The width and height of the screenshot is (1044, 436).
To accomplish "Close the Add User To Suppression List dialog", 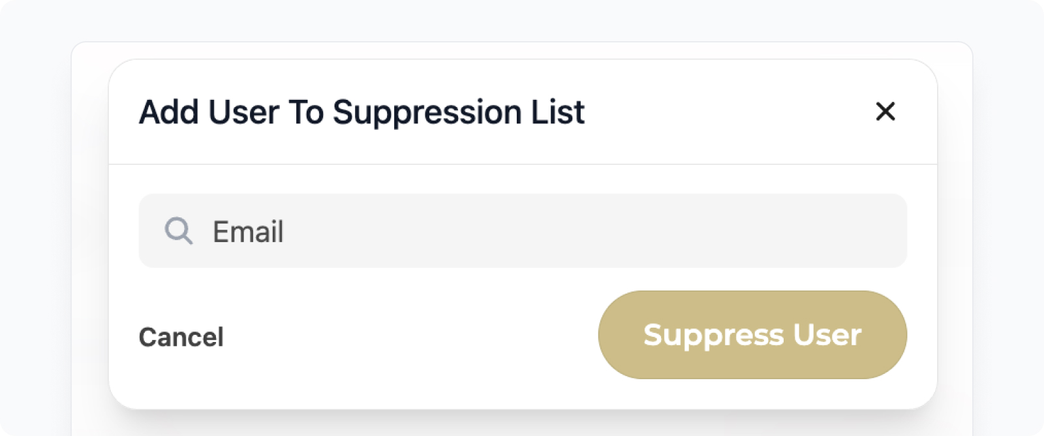I will (x=885, y=112).
